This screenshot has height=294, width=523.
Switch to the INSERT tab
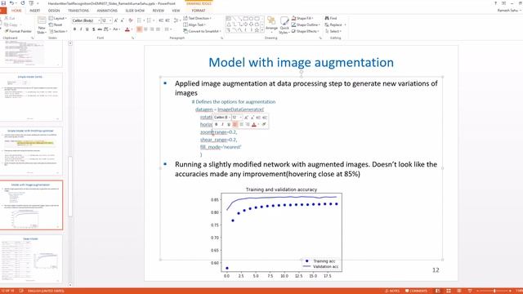click(x=34, y=11)
